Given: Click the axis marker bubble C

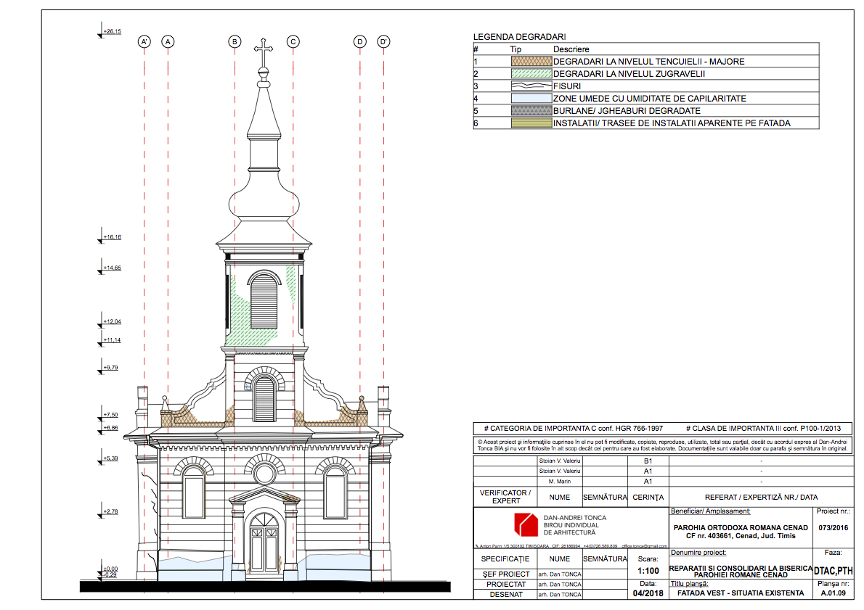Looking at the screenshot, I should [x=293, y=42].
